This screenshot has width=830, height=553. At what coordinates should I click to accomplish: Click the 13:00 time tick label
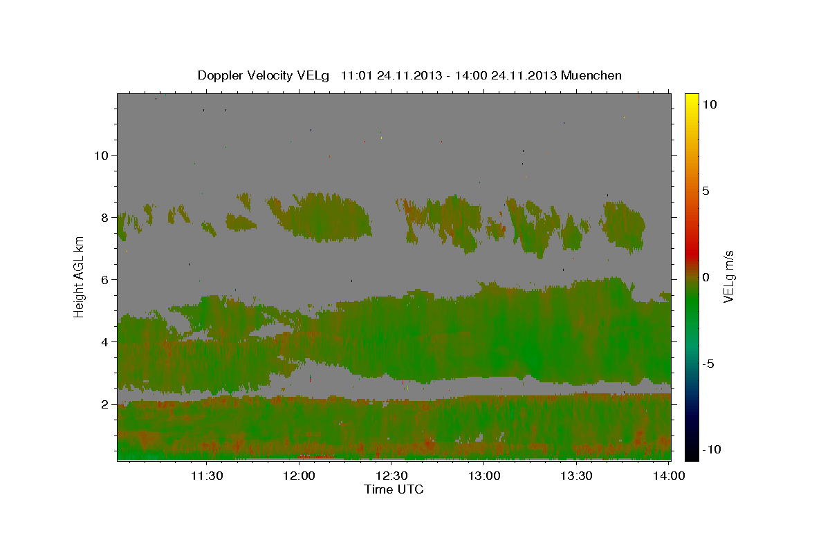coord(484,476)
